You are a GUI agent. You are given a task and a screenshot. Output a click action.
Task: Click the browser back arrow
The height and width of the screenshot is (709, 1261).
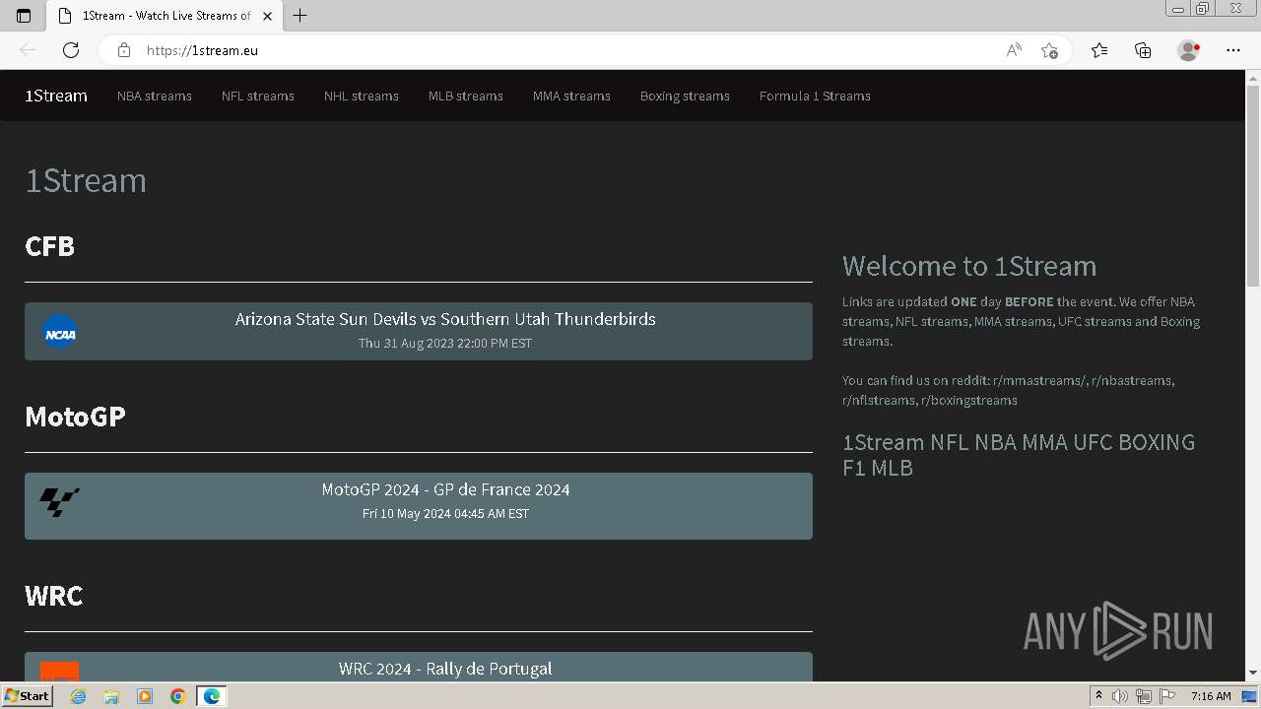(x=28, y=50)
